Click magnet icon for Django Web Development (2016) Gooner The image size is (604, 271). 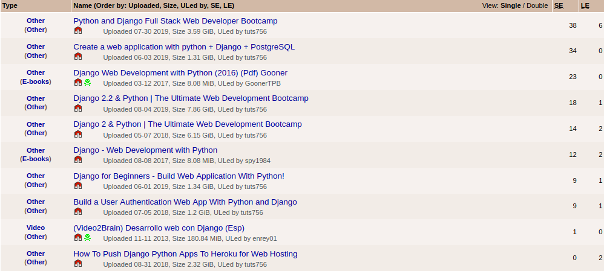(x=78, y=82)
